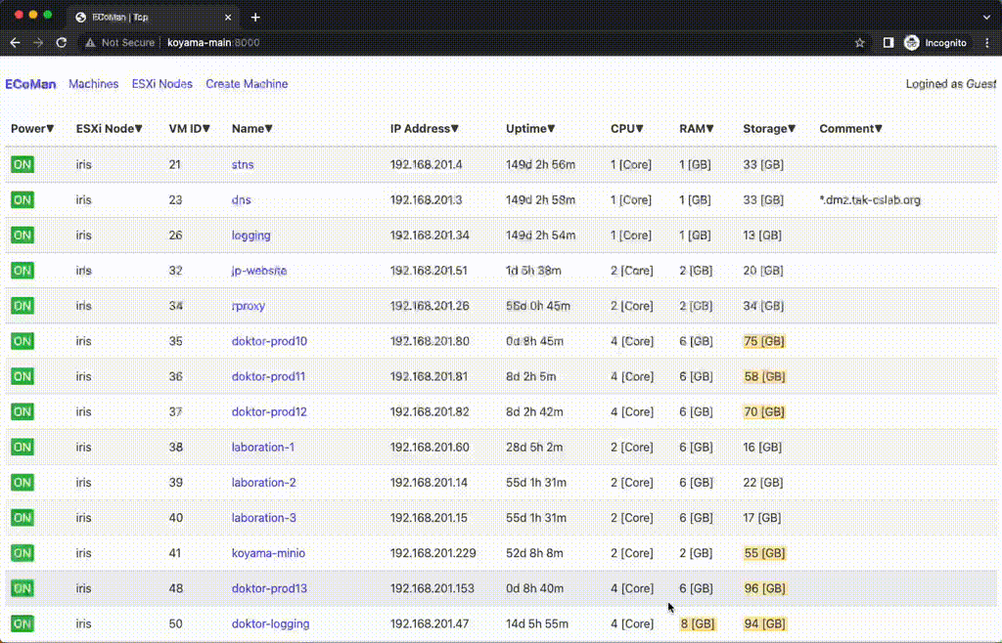Open the ESXi Nodes nav link
Screen dimensions: 1002x643
coord(161,84)
